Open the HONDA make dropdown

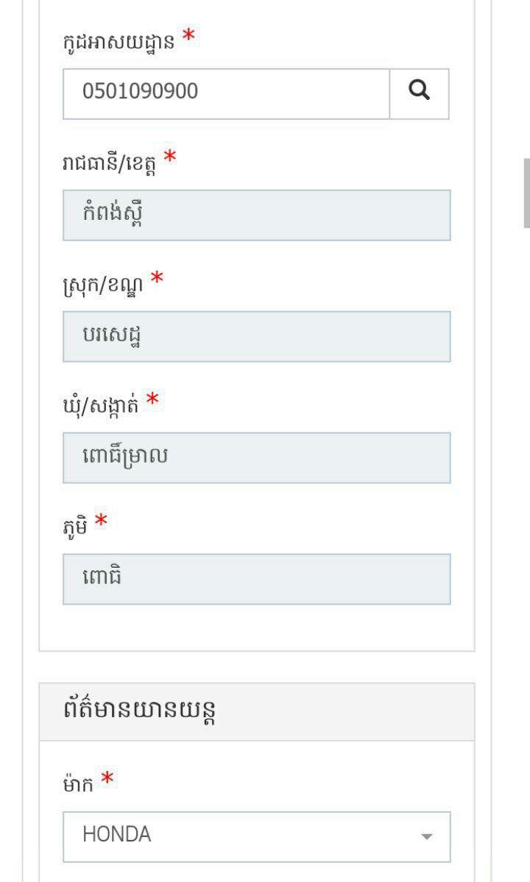click(x=256, y=836)
